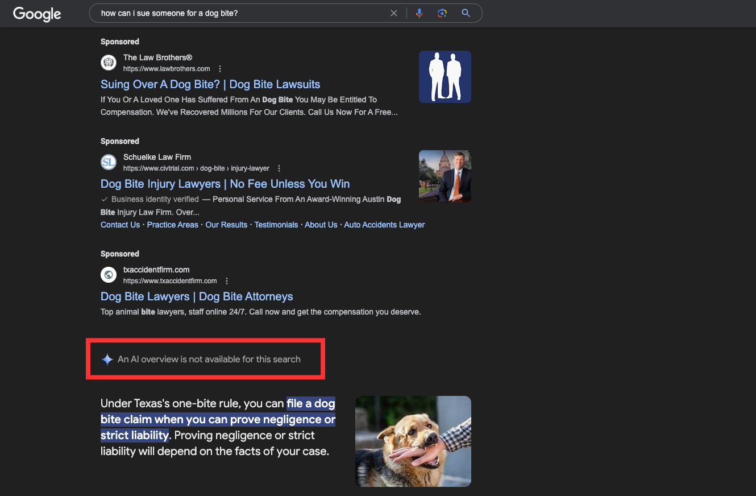
Task: Submit search with magnifying glass icon
Action: point(466,13)
